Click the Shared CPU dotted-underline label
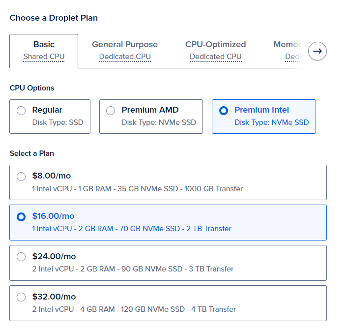The width and height of the screenshot is (347, 330). [44, 57]
